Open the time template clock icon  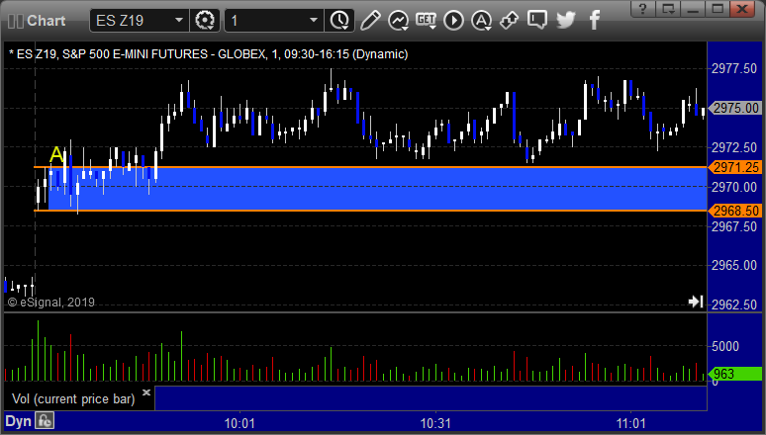click(339, 21)
